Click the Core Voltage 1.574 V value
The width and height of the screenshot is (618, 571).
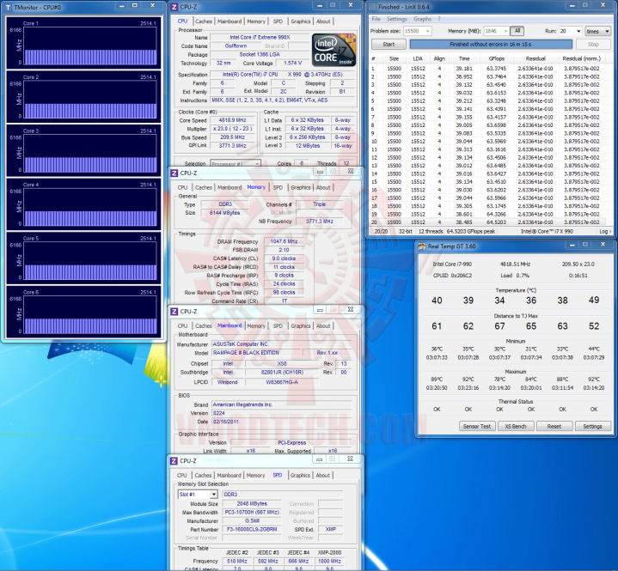[293, 63]
